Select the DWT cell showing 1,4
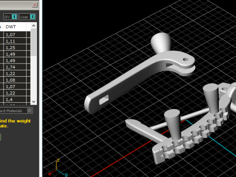Image resolution: width=236 pixels, height=177 pixels. point(15,100)
